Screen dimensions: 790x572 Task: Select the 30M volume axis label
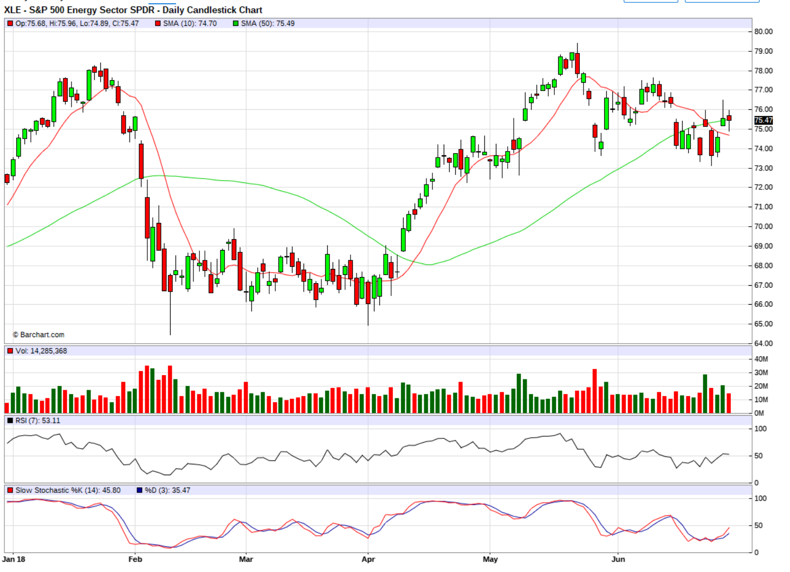[x=761, y=373]
